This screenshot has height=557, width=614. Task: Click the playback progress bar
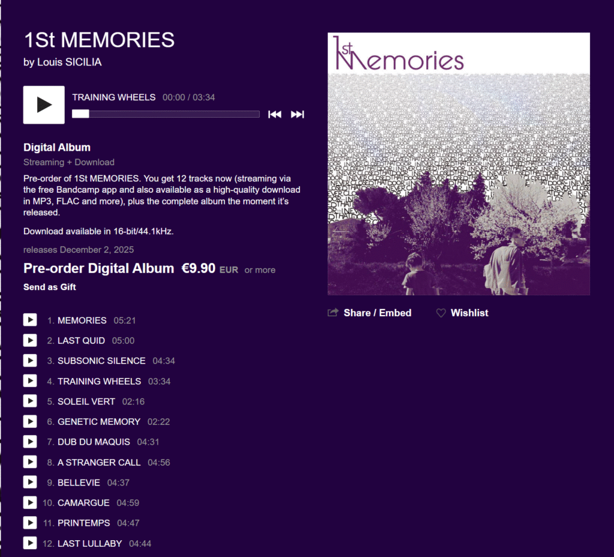165,114
